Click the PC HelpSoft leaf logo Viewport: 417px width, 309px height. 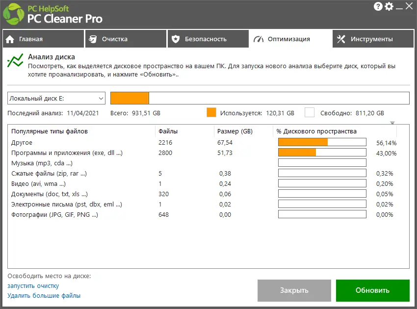13,14
